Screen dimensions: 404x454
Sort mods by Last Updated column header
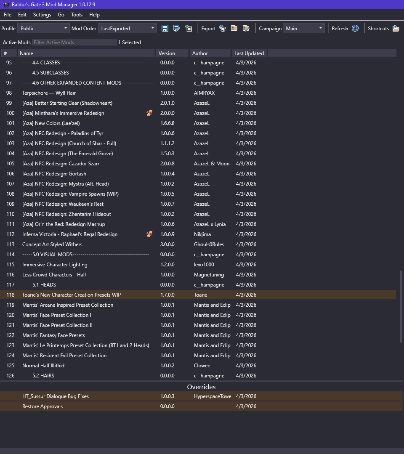[249, 53]
